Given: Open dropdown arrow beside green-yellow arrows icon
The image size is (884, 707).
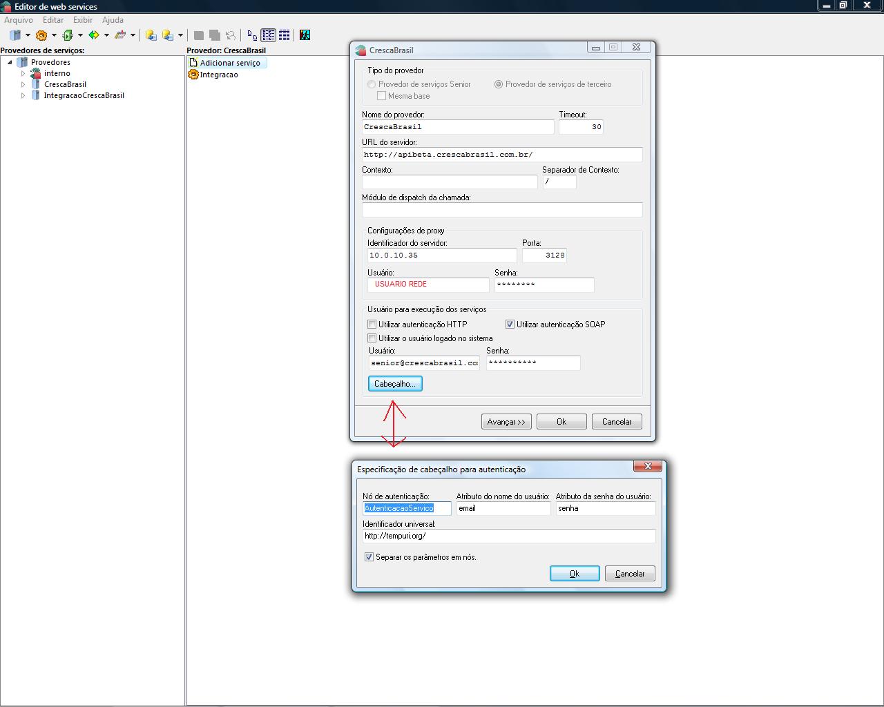Looking at the screenshot, I should coord(106,35).
